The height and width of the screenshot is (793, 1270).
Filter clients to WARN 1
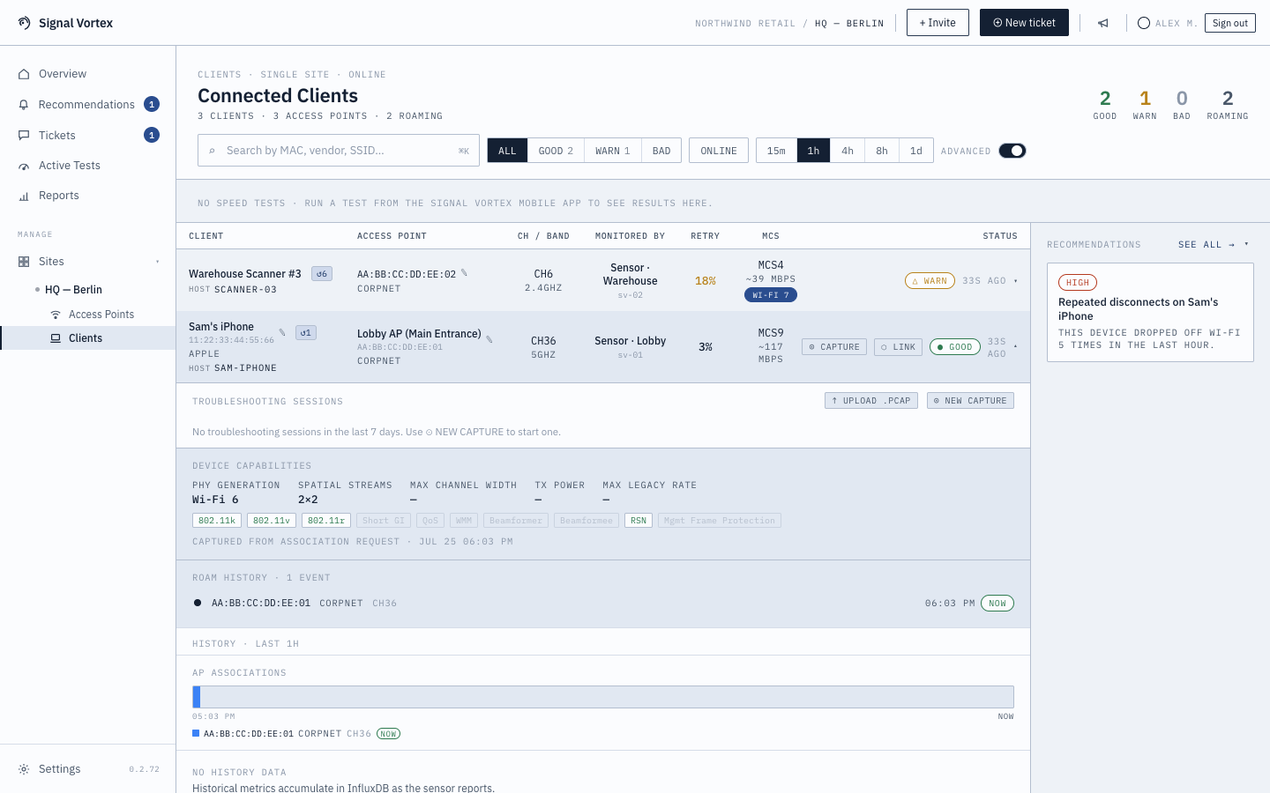(x=612, y=151)
